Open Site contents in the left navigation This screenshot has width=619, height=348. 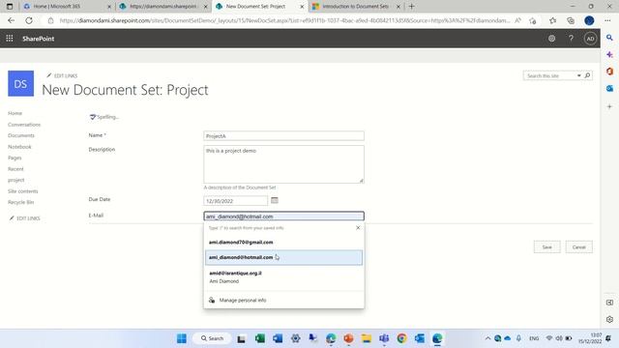(x=23, y=191)
